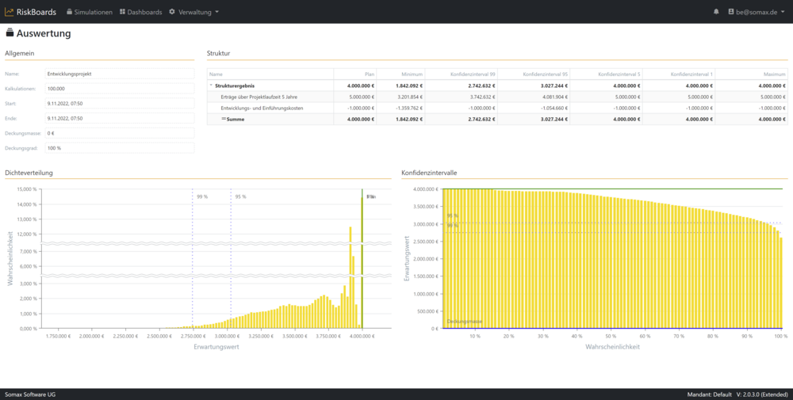Viewport: 793px width, 400px height.
Task: Click the Kalkulationen field showing 100.000
Action: point(119,89)
